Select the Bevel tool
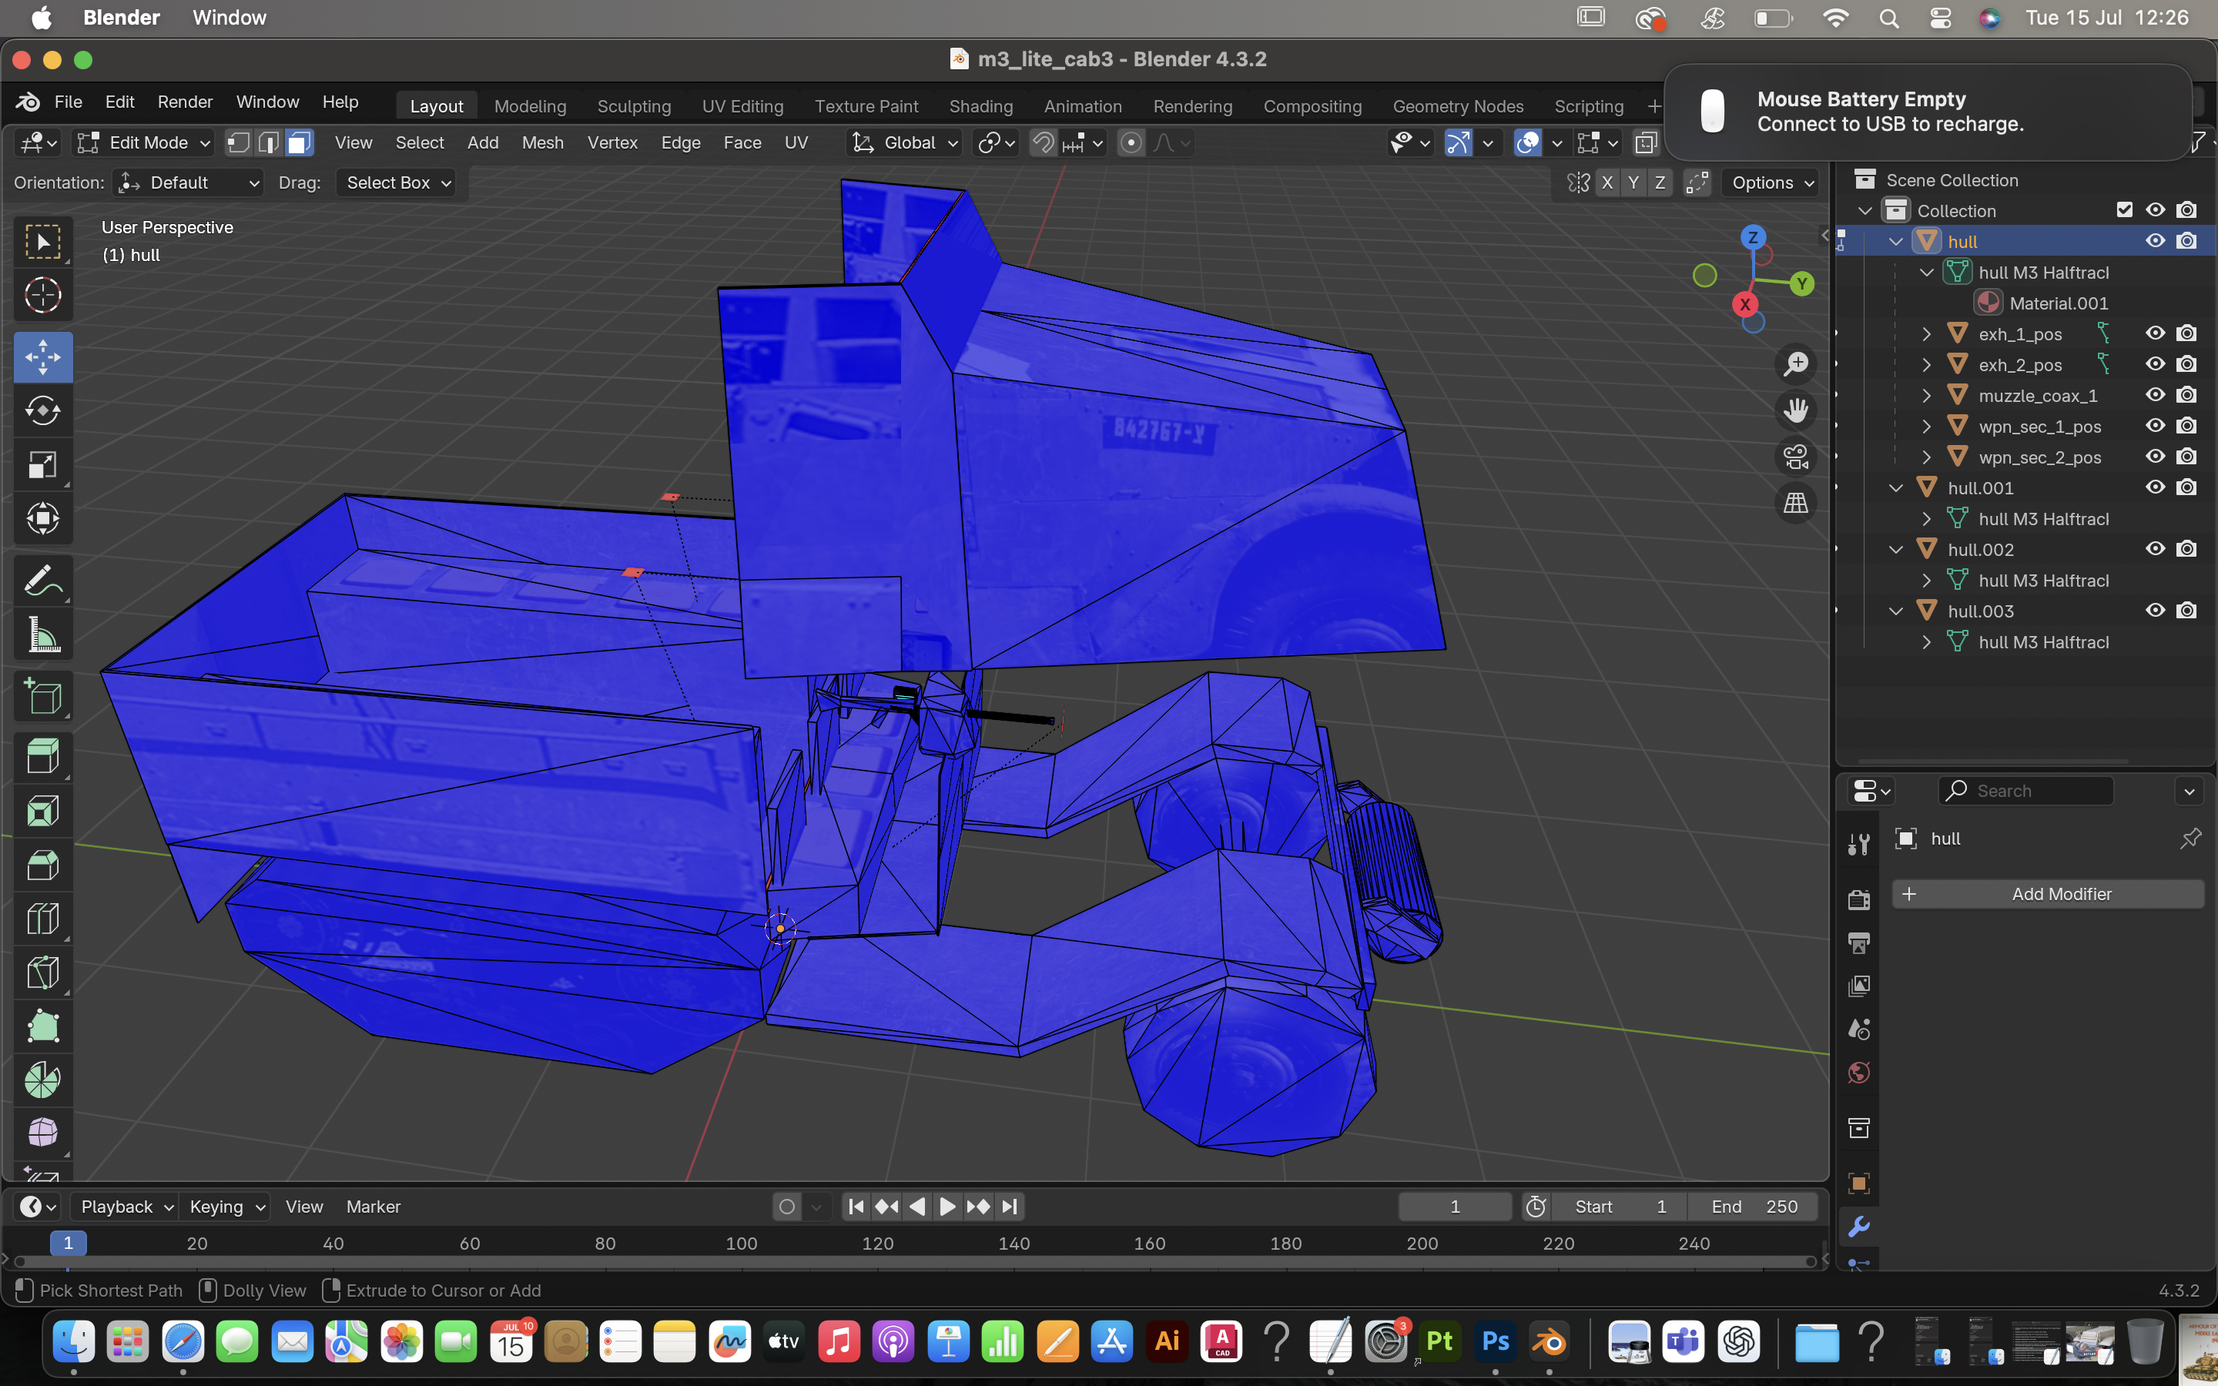 [43, 865]
